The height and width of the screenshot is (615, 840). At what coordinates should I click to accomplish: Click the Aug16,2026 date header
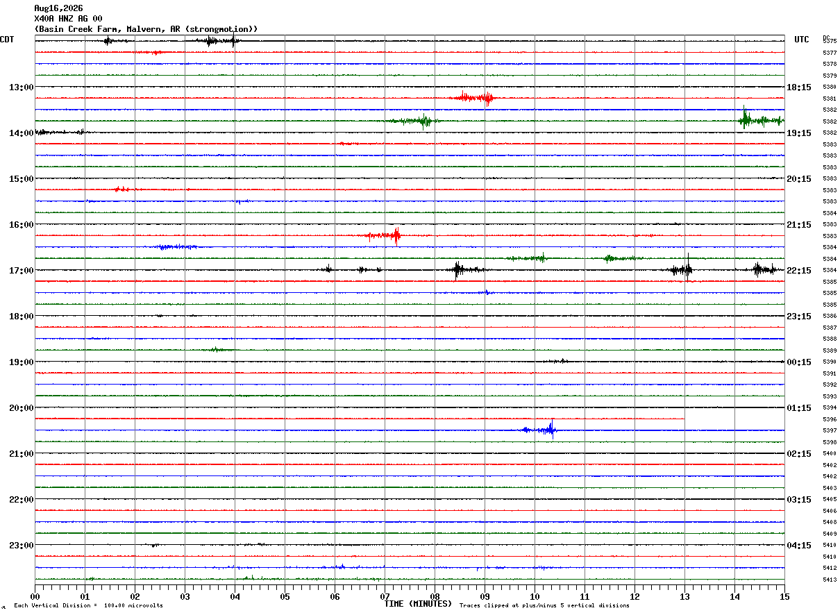(x=58, y=8)
